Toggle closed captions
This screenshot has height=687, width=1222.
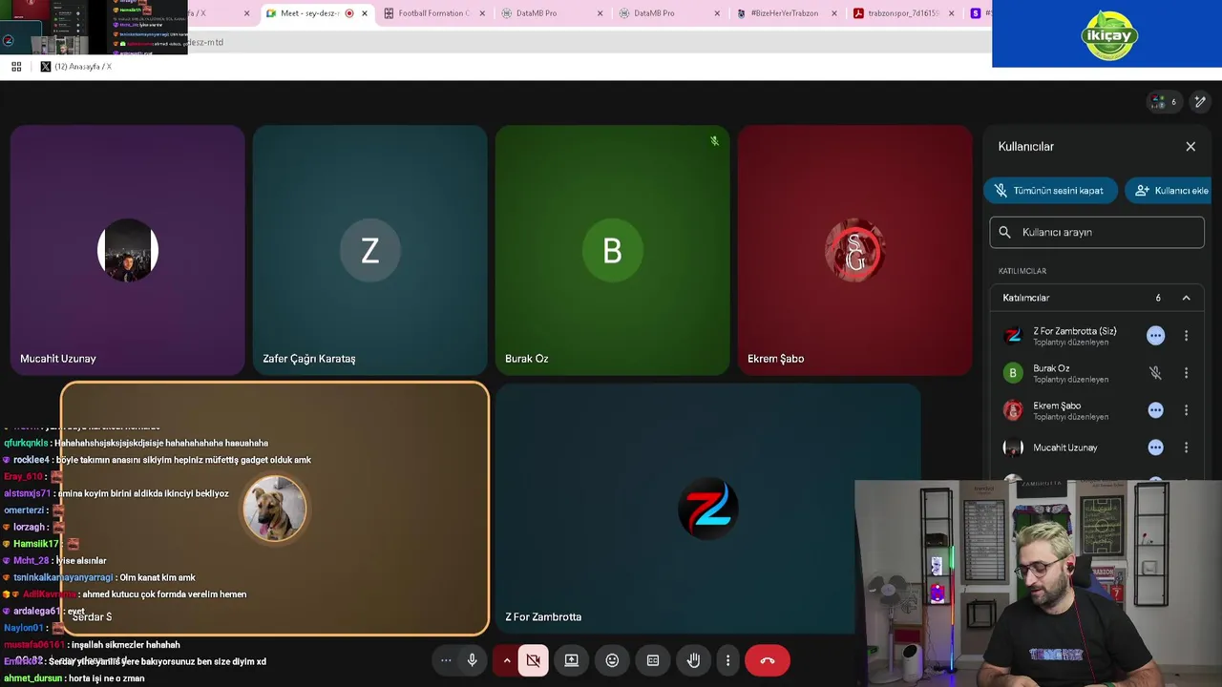653,660
